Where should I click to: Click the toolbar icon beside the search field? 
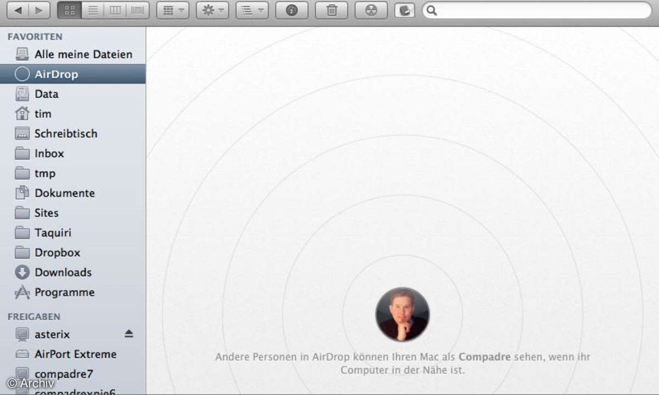coord(405,10)
